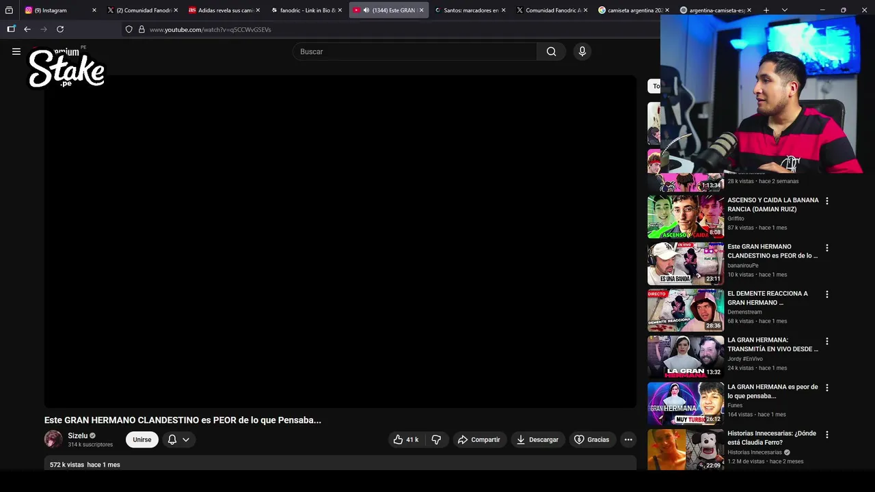The width and height of the screenshot is (875, 492).
Task: Open the Funes 26:12 video thumbnail
Action: [686, 403]
